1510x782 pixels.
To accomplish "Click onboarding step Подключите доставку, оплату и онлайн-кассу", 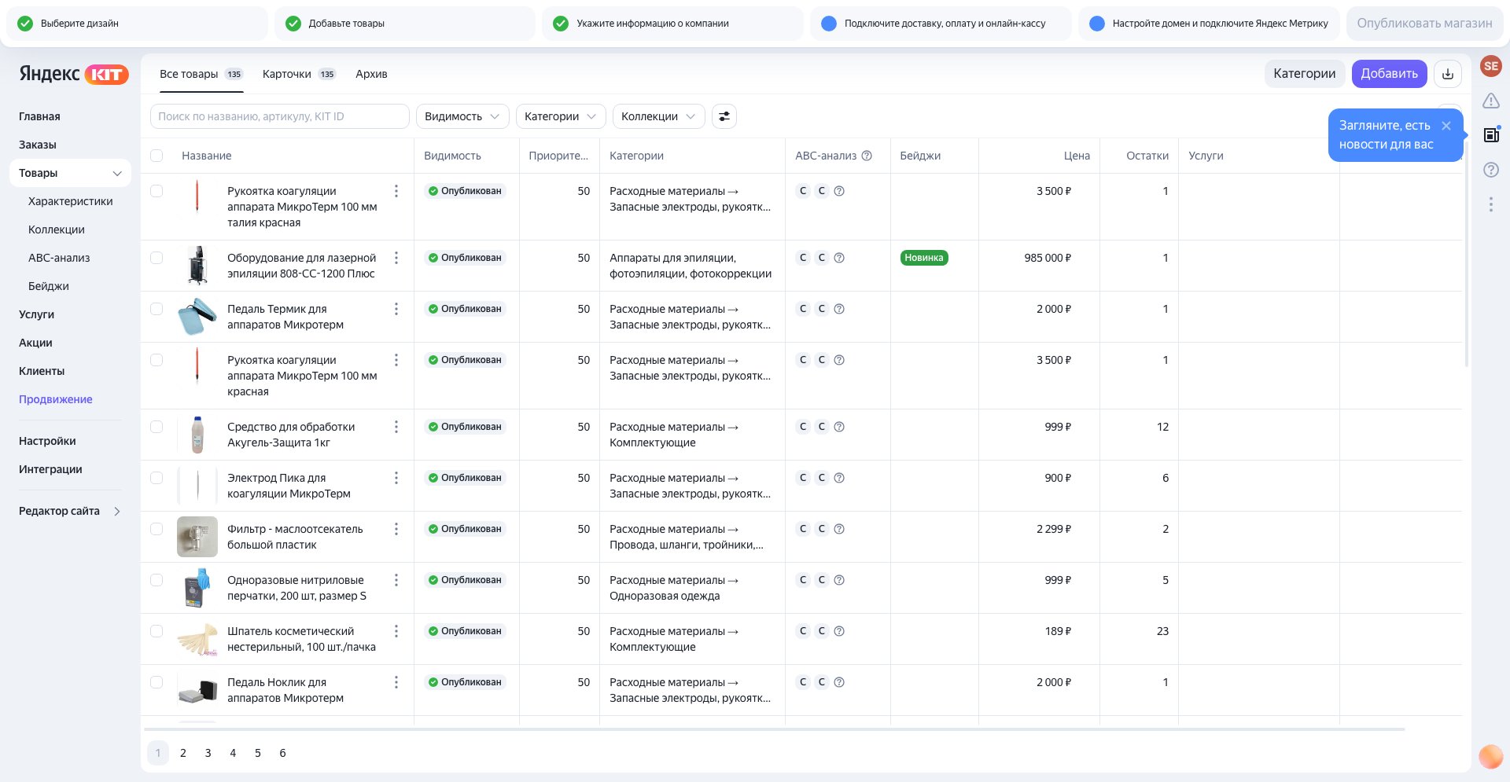I will tap(941, 24).
